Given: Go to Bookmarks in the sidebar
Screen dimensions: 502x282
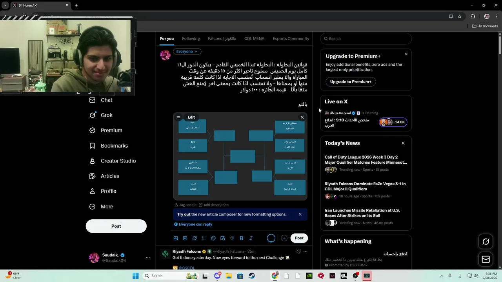Looking at the screenshot, I should click(x=109, y=146).
